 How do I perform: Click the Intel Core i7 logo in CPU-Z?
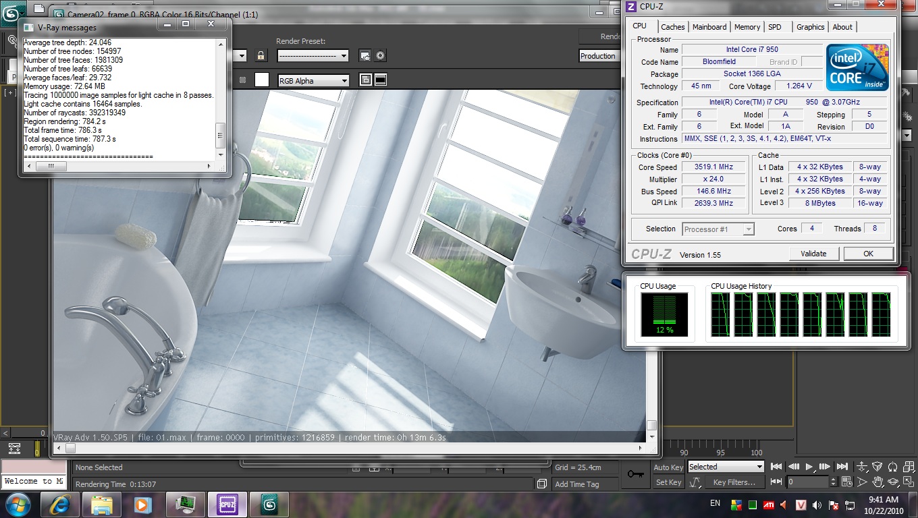coord(858,67)
